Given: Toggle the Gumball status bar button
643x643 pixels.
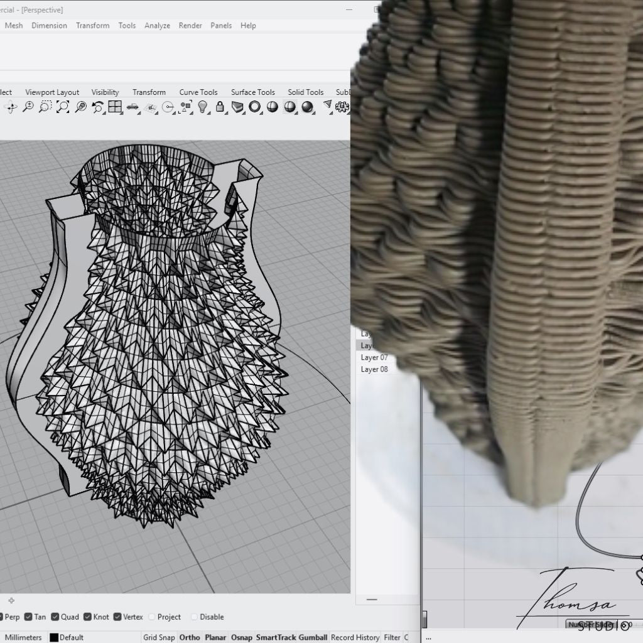Looking at the screenshot, I should 313,637.
